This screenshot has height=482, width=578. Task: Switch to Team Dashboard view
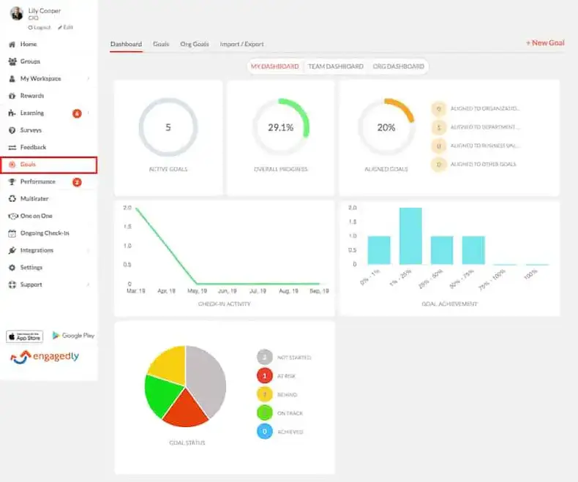[335, 67]
